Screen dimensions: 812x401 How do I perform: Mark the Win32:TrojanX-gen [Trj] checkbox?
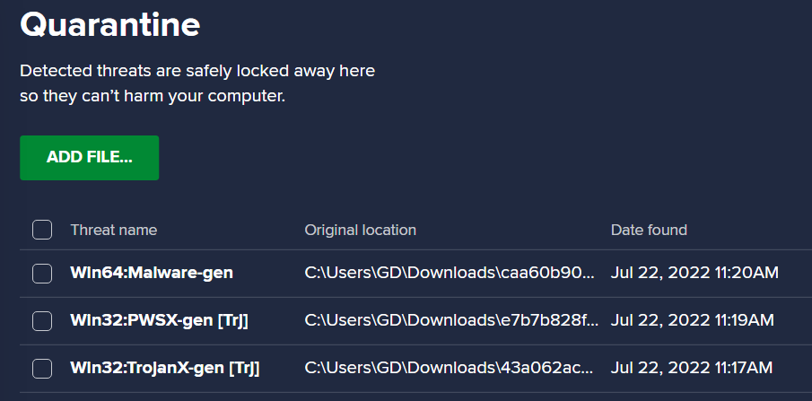click(42, 369)
